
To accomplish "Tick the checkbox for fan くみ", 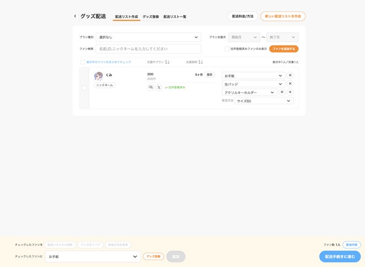I will (84, 88).
